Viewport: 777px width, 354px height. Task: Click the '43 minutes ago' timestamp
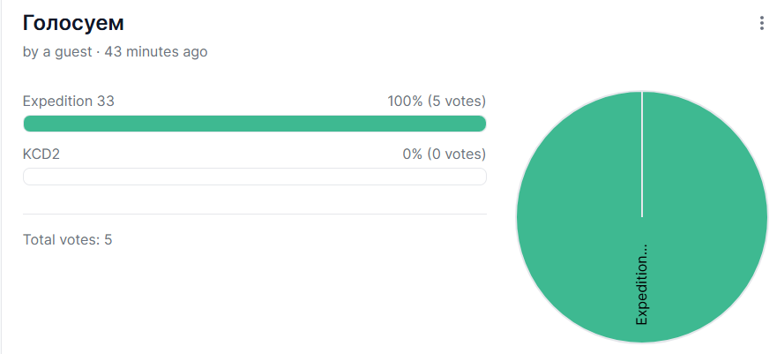[156, 51]
